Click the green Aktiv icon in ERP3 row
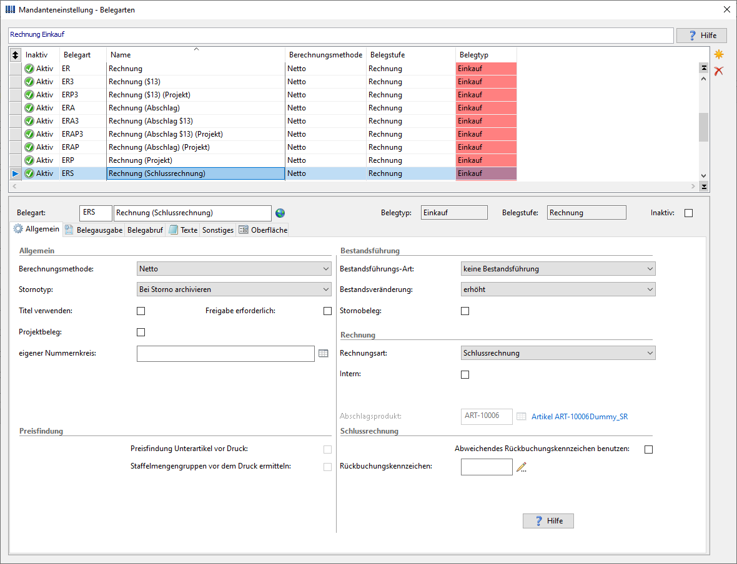The image size is (737, 564). pyautogui.click(x=29, y=95)
